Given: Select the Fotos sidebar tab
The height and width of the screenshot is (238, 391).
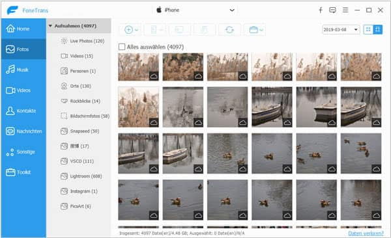Looking at the screenshot, I should [x=23, y=49].
